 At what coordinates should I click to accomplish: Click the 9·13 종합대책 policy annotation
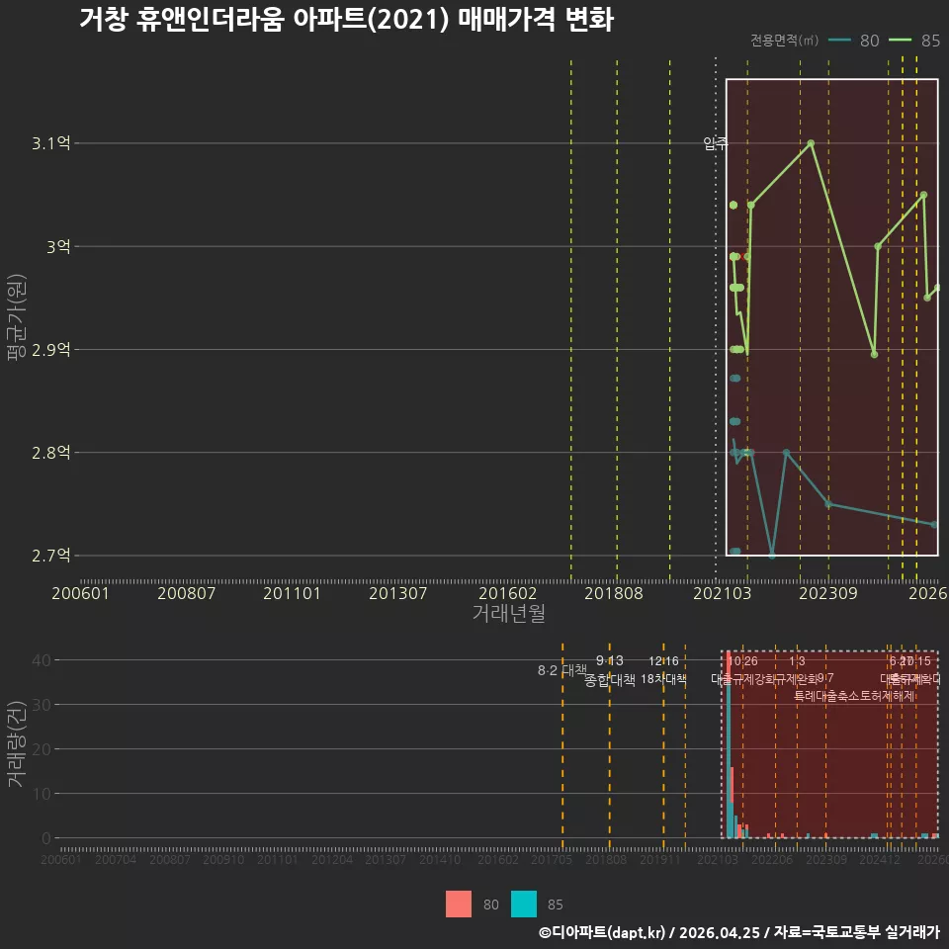coord(610,670)
